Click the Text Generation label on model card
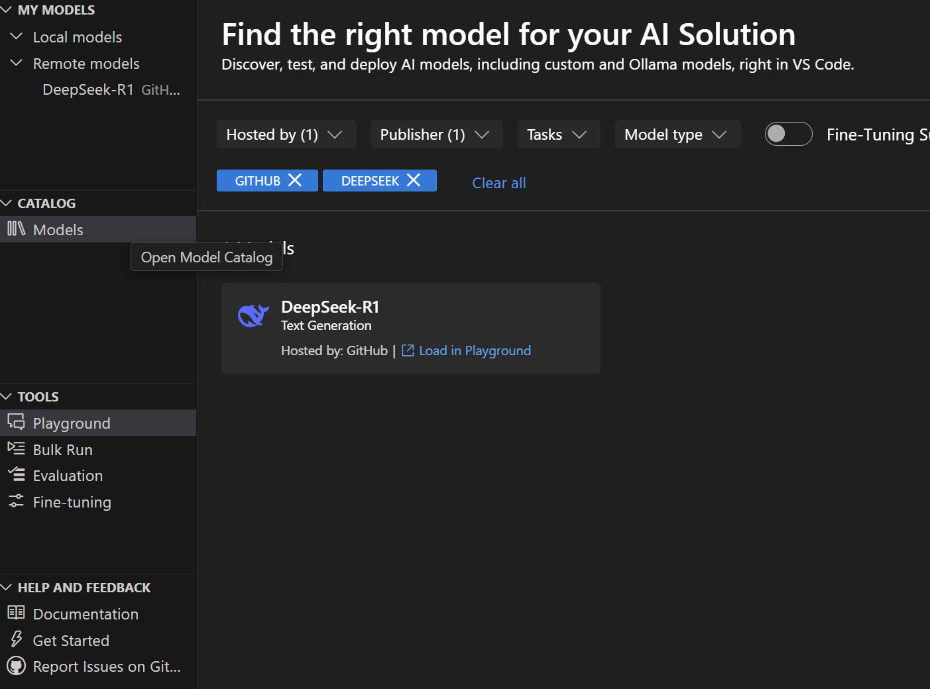 tap(326, 325)
